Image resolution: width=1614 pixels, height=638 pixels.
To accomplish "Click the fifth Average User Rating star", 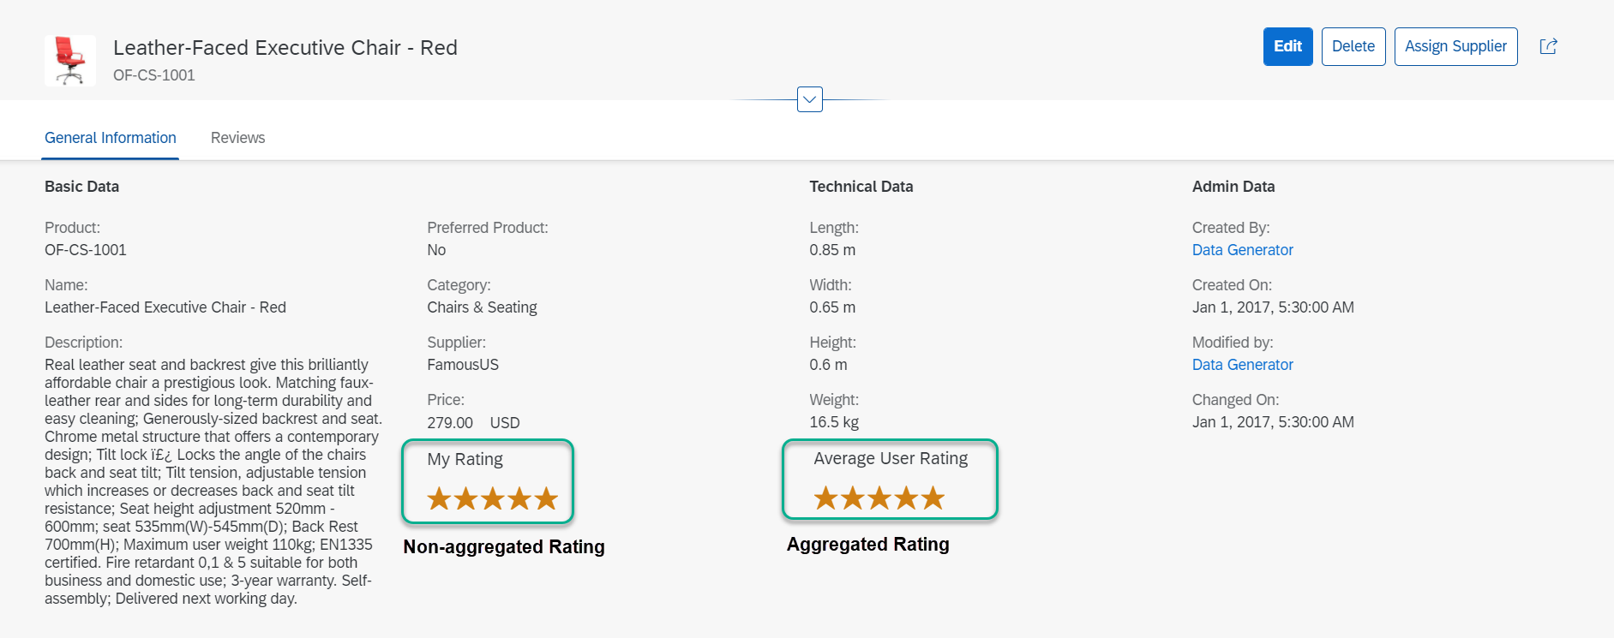I will [933, 498].
